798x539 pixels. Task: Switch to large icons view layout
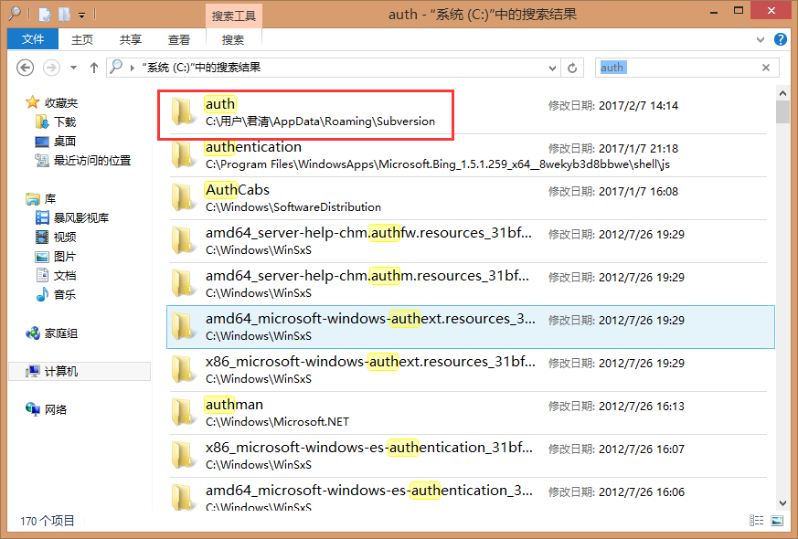[777, 520]
